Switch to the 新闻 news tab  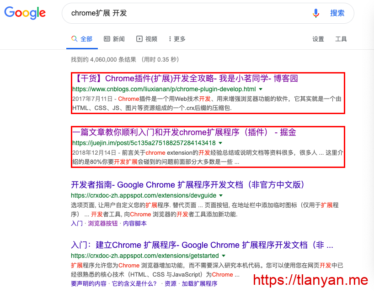point(114,39)
